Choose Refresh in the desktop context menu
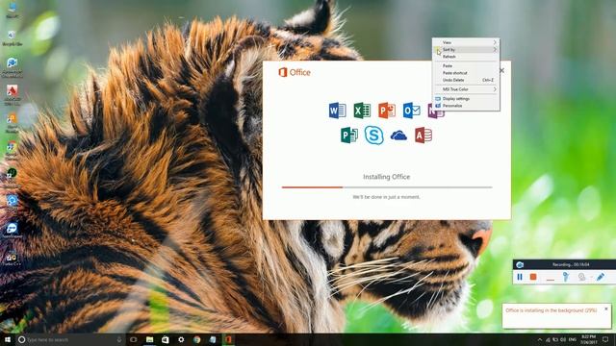Viewport: 616px width, 346px height. [x=466, y=57]
